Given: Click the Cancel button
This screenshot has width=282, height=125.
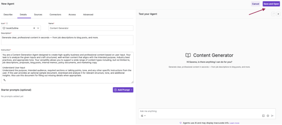Looking at the screenshot, I should pyautogui.click(x=255, y=4).
